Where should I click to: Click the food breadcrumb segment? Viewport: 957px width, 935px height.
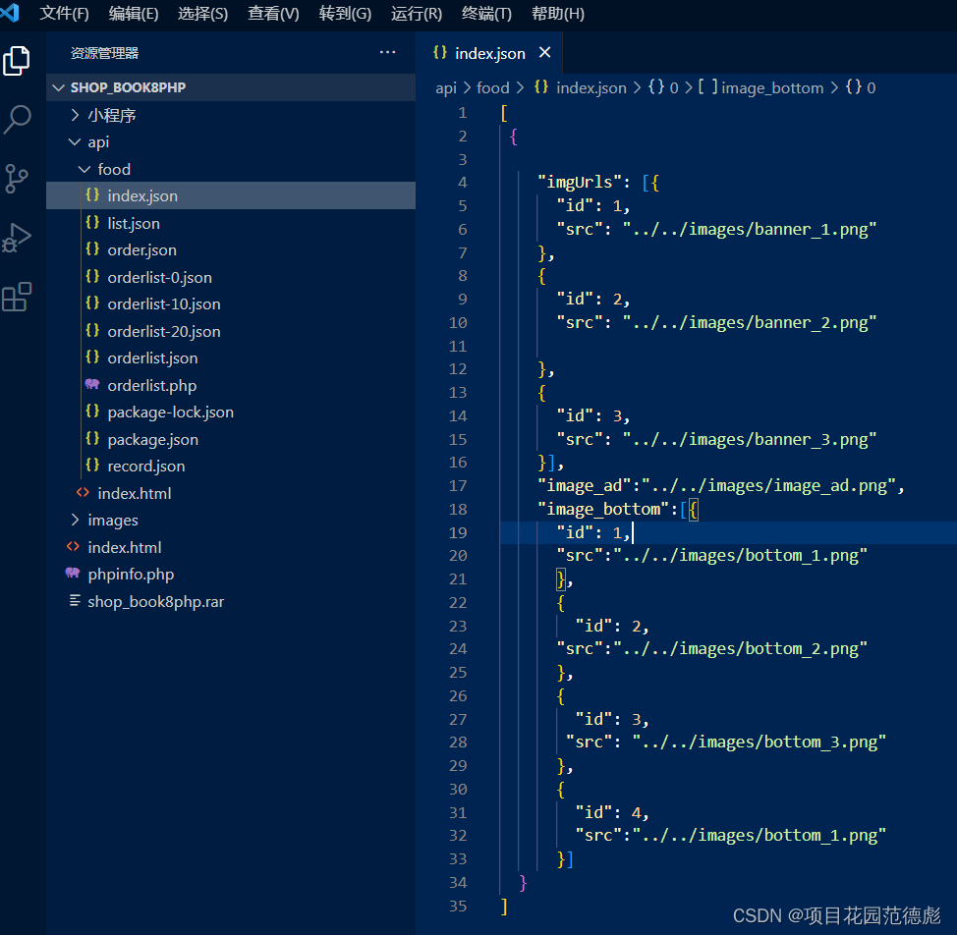492,87
